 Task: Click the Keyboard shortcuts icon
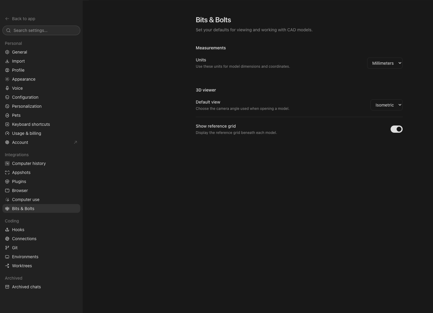[x=7, y=124]
